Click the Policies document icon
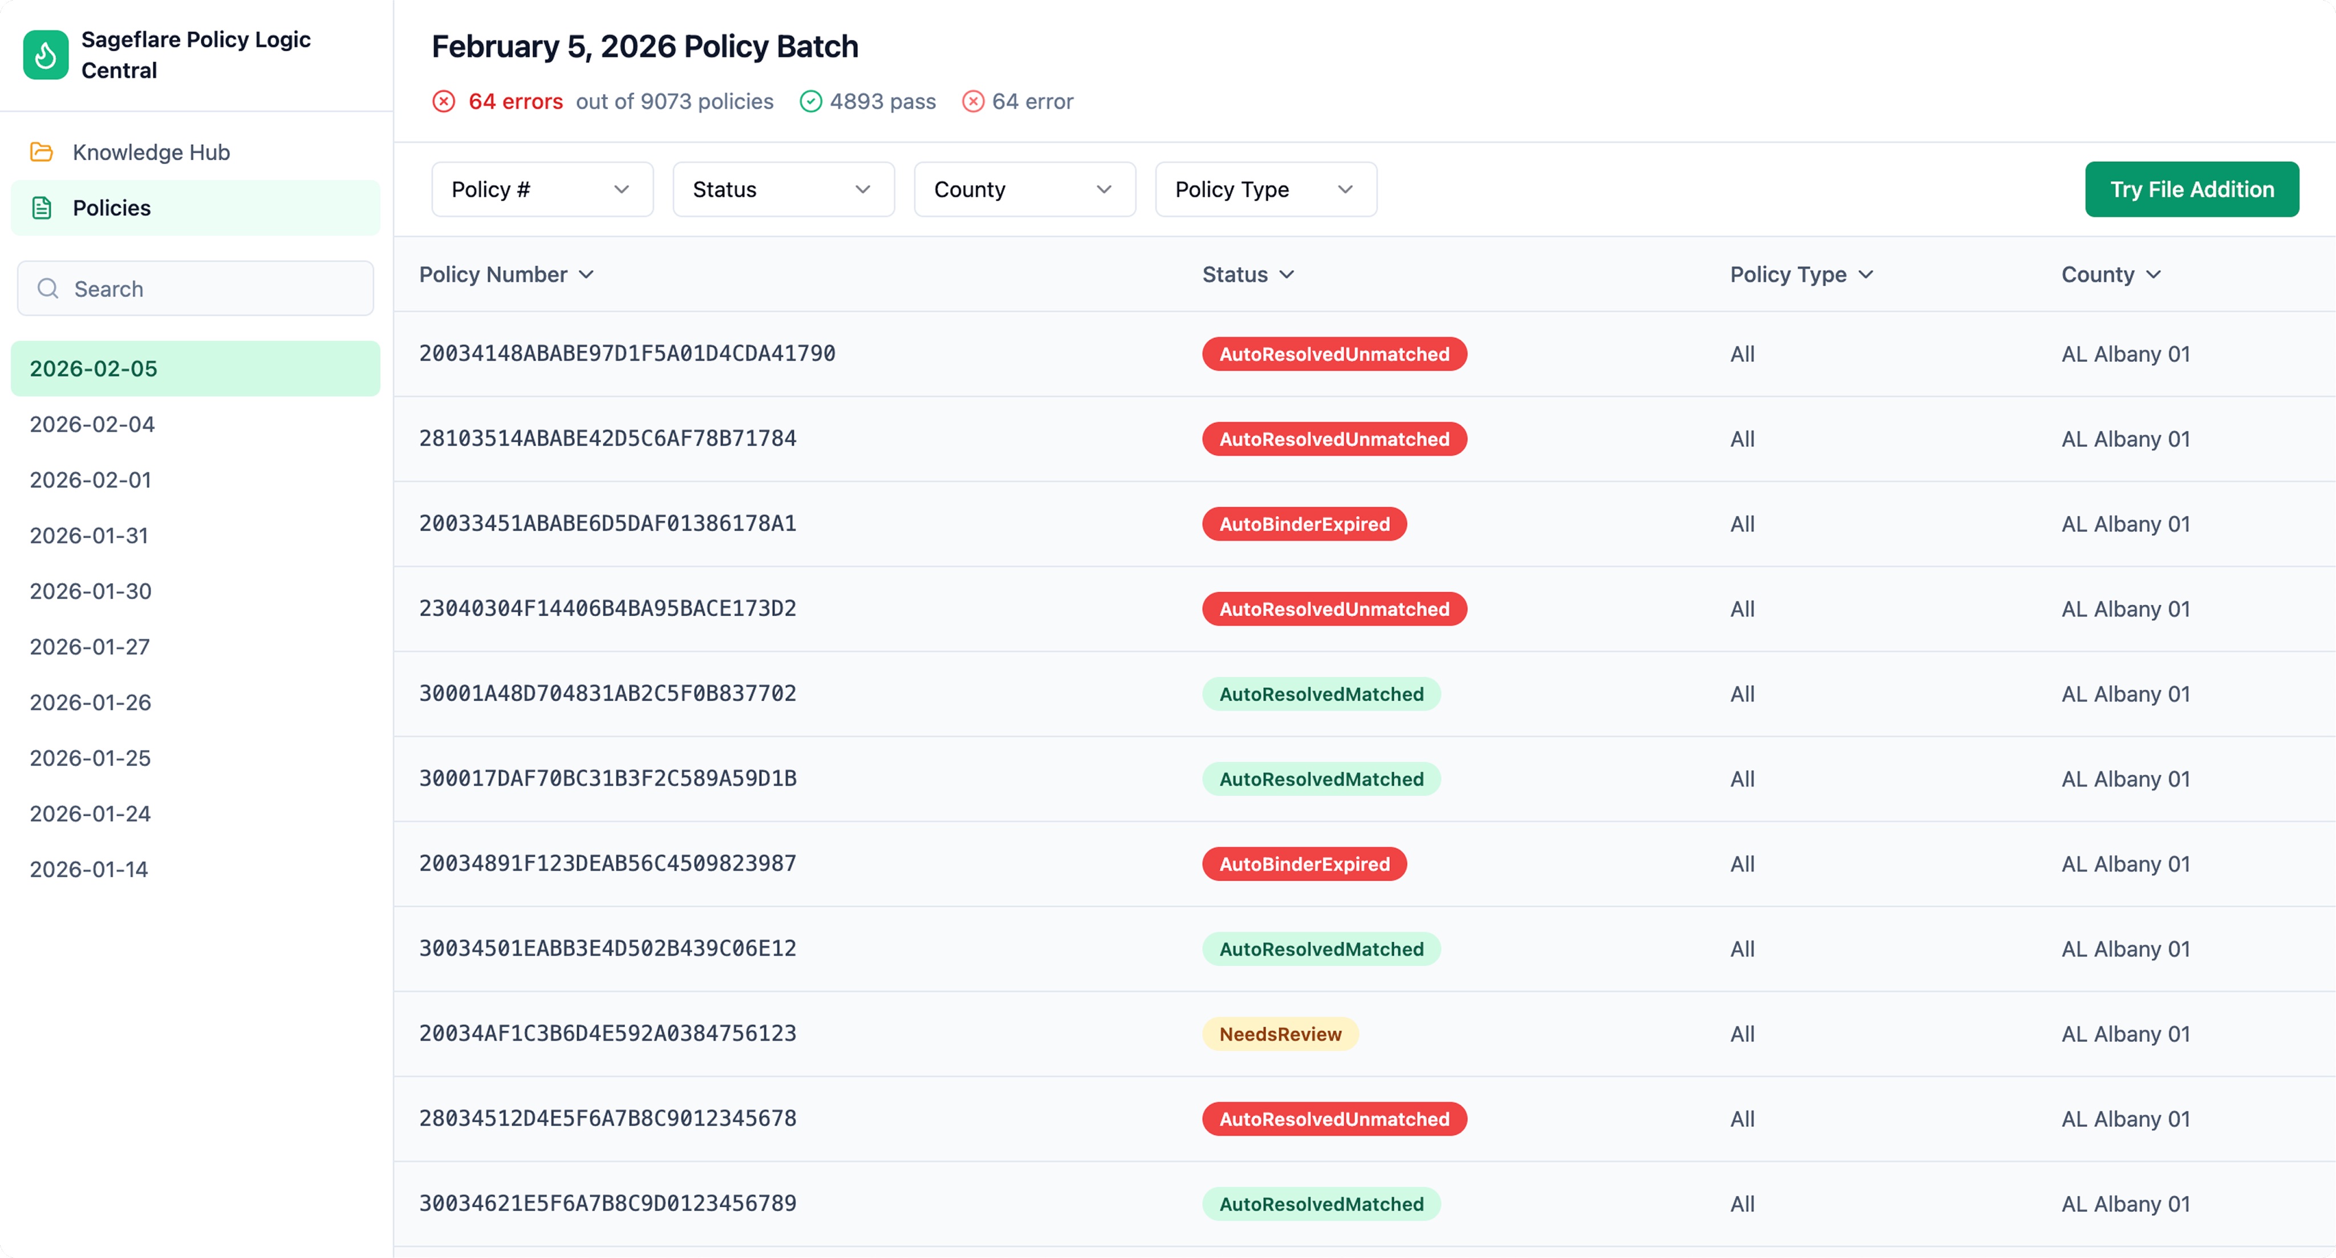 (x=42, y=207)
